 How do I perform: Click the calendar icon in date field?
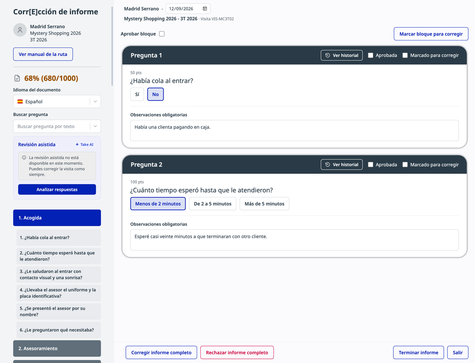(205, 9)
